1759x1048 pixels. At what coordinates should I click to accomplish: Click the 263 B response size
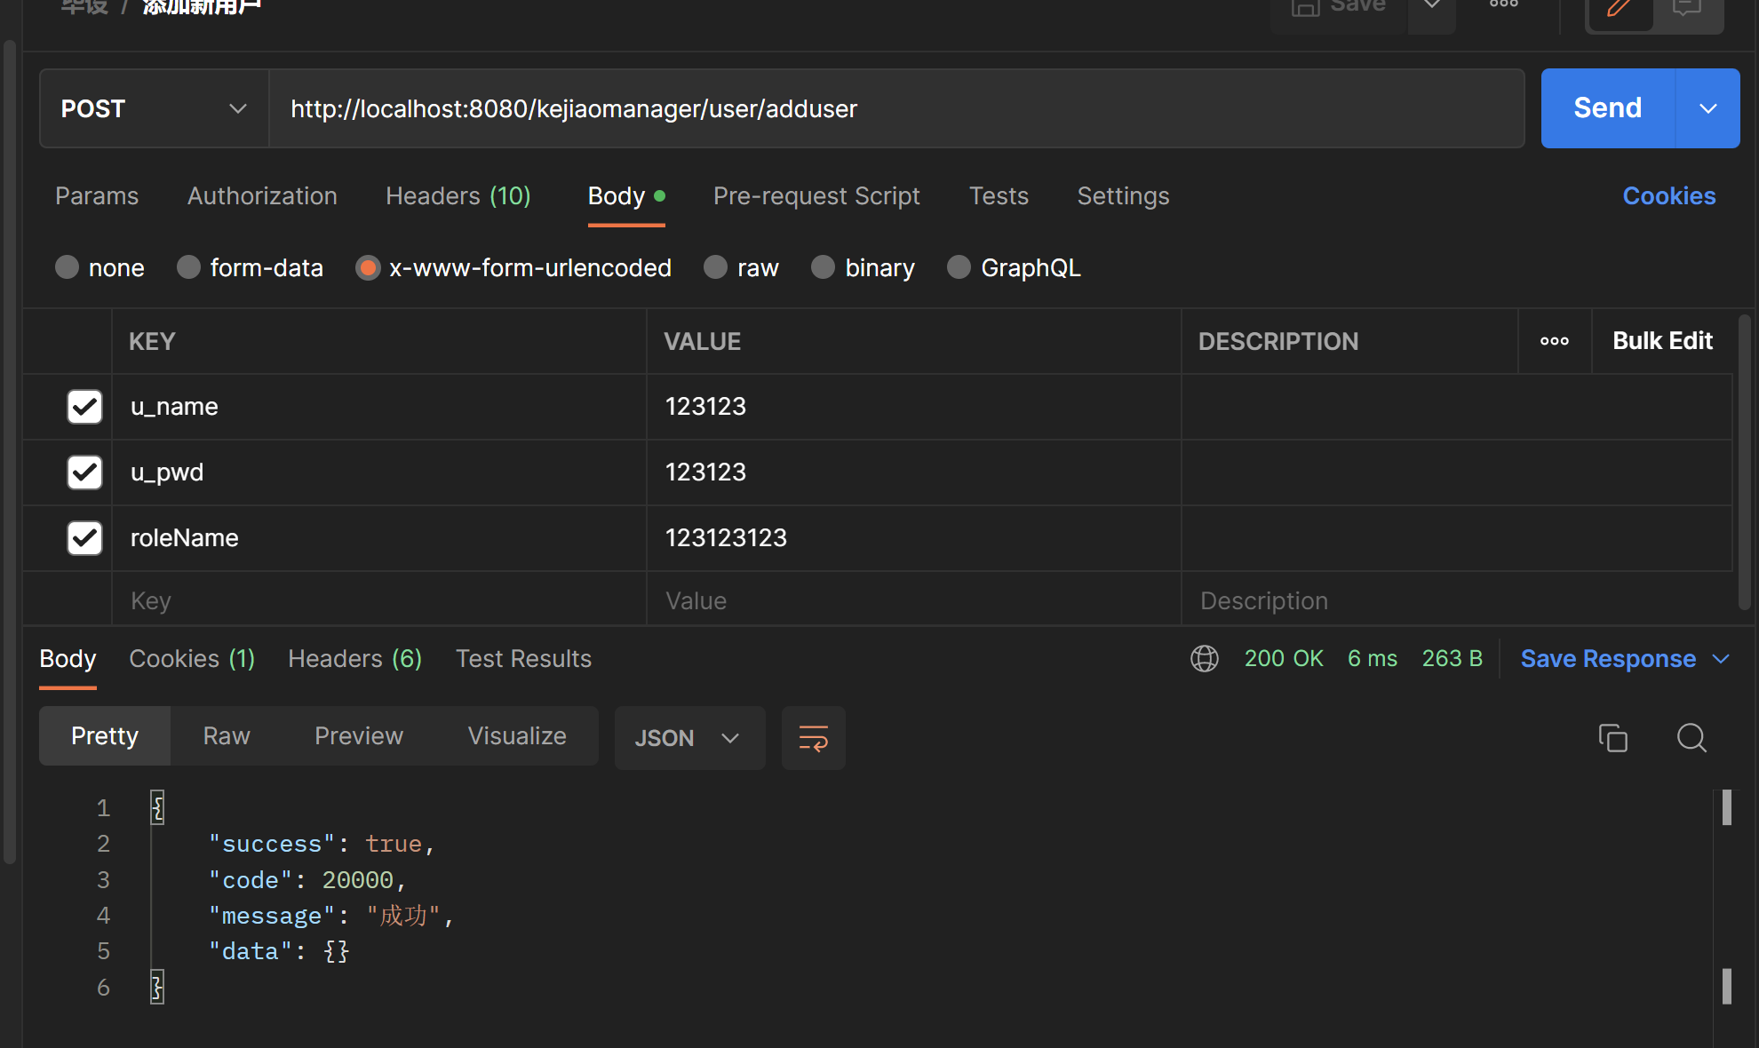pyautogui.click(x=1453, y=658)
